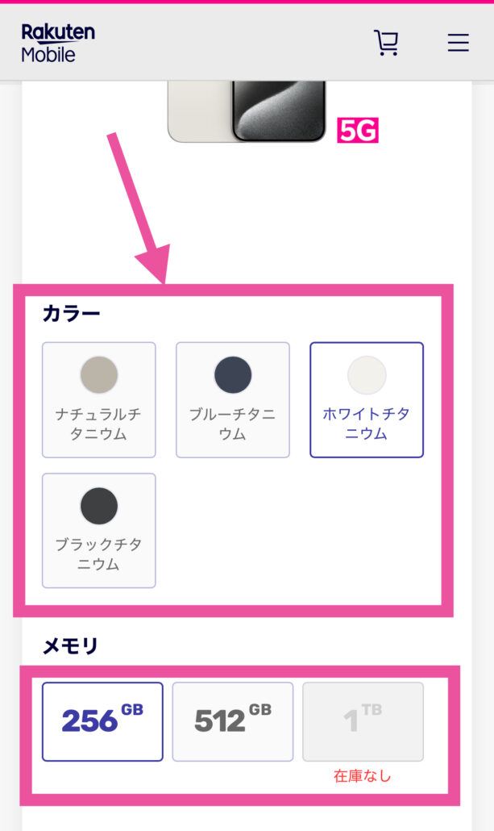Click the out-of-stock 1TB option
The height and width of the screenshot is (831, 494).
363,722
